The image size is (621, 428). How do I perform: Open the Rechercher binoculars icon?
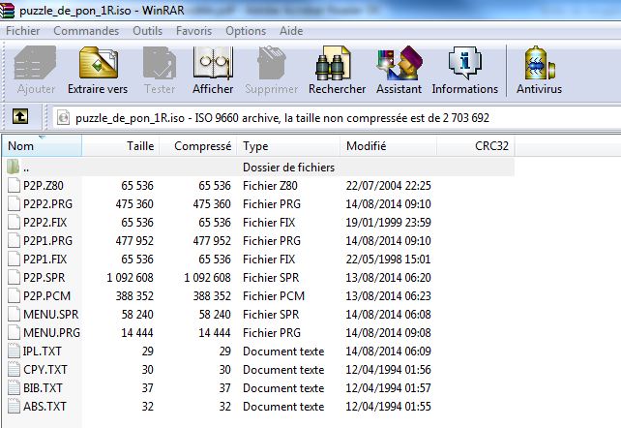[x=333, y=63]
